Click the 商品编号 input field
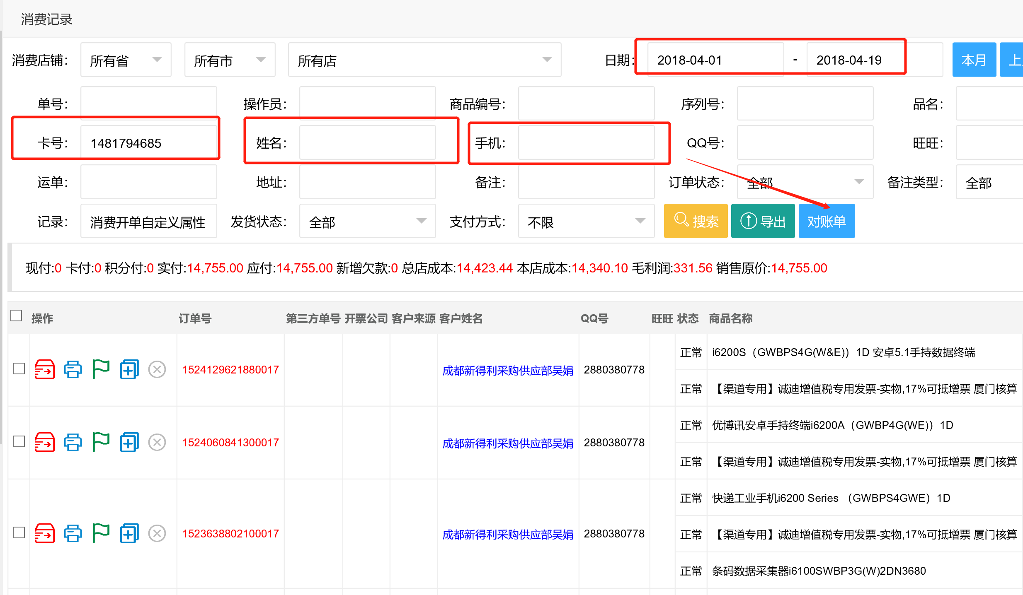 (586, 104)
